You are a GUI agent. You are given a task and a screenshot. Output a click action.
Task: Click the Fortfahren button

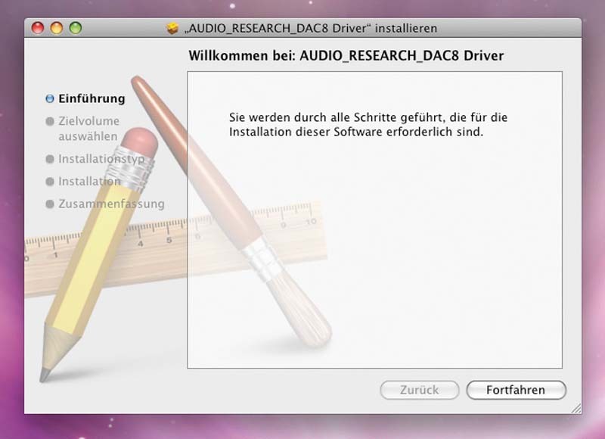tap(516, 390)
